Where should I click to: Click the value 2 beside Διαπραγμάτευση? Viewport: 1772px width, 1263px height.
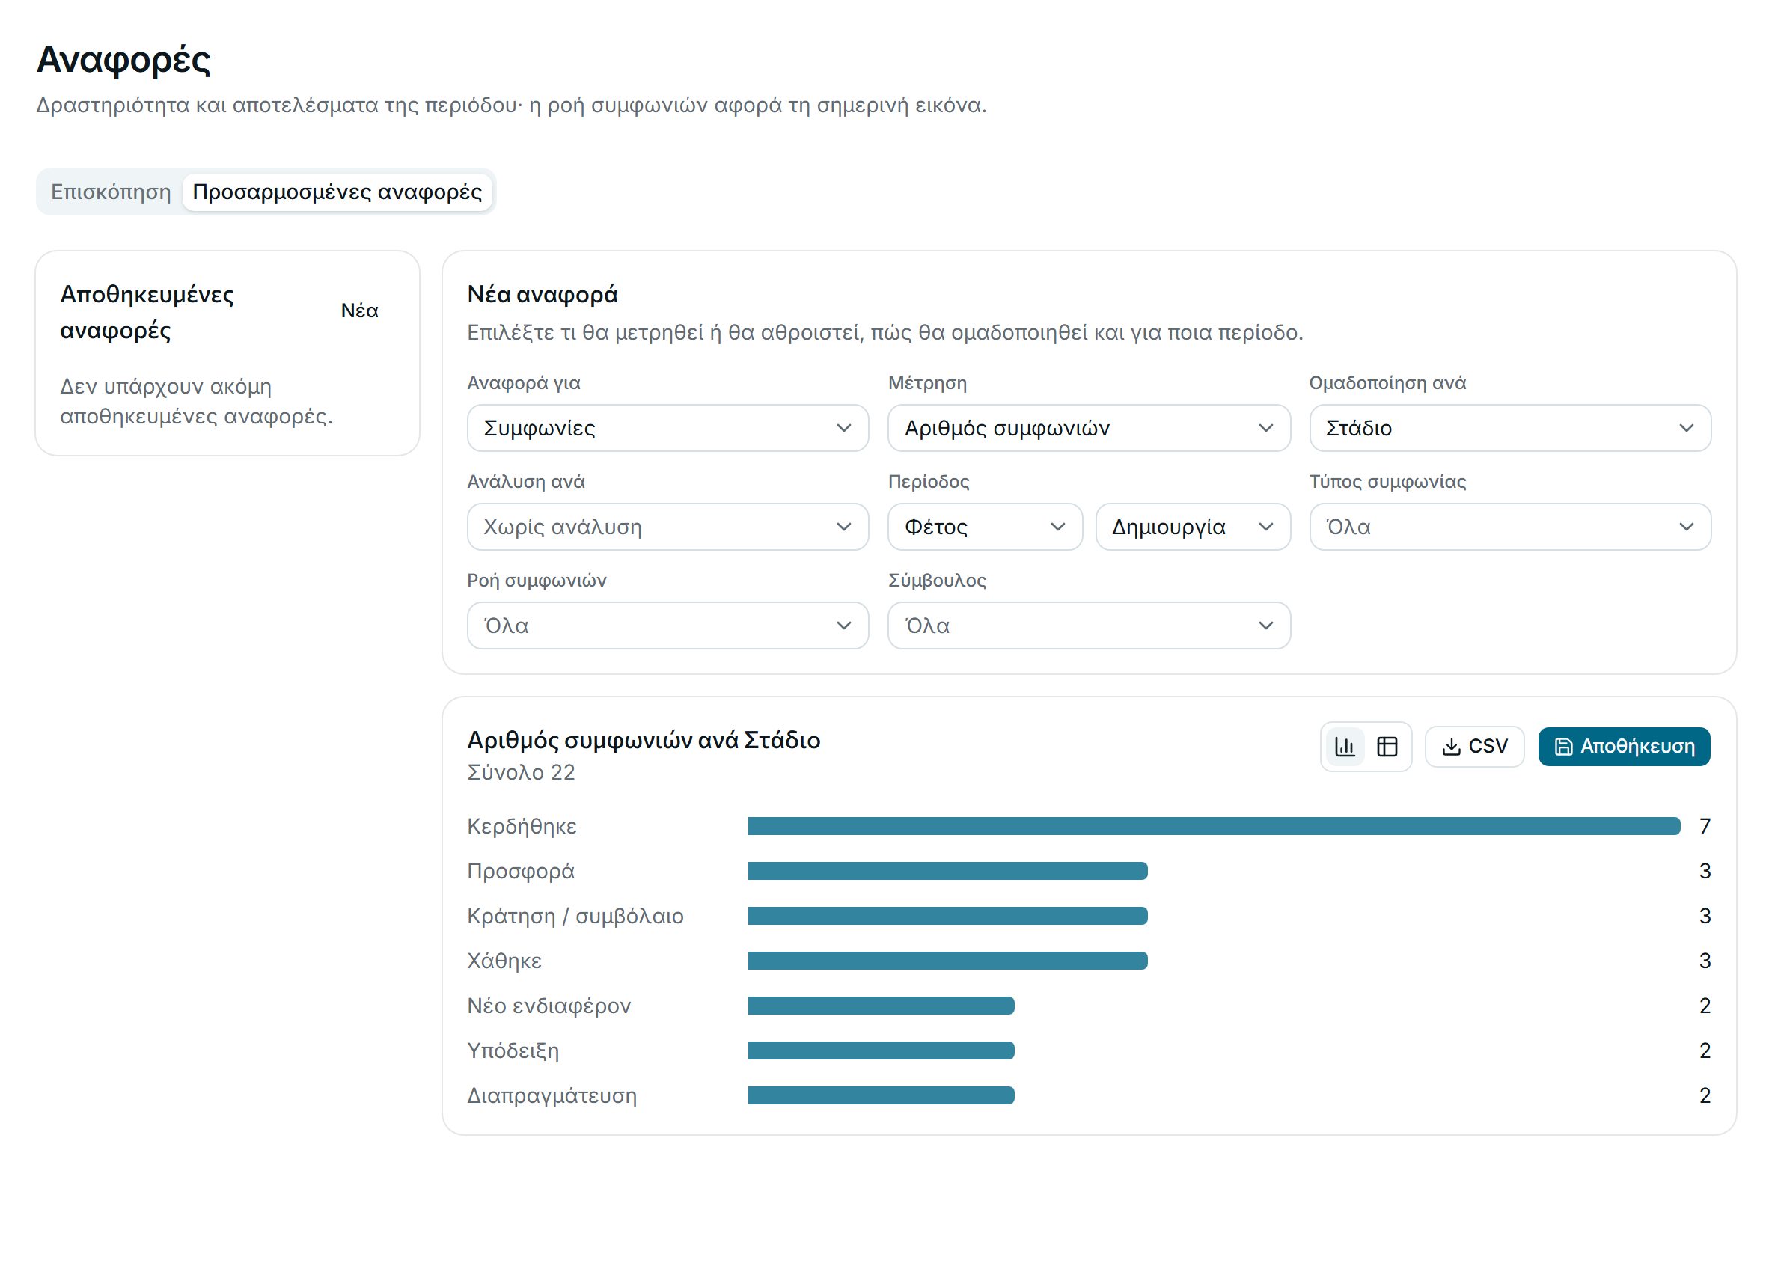1705,1096
